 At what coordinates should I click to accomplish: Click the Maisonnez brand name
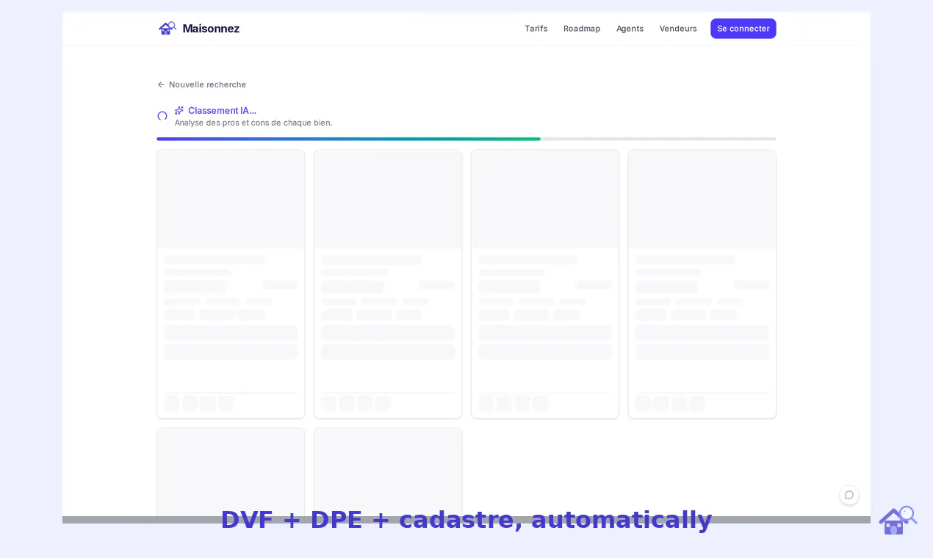point(211,29)
